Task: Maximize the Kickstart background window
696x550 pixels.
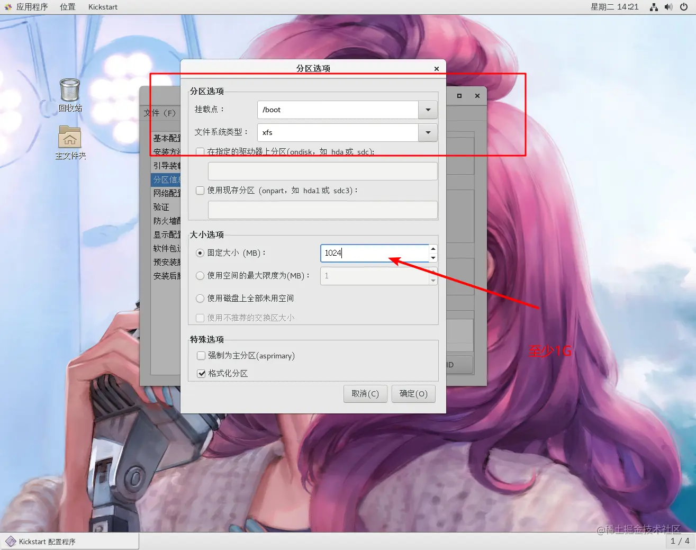Action: pos(459,96)
